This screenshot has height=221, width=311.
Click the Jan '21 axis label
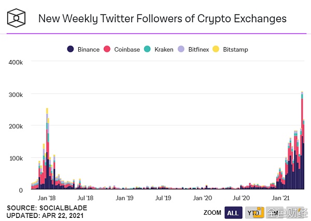point(280,198)
